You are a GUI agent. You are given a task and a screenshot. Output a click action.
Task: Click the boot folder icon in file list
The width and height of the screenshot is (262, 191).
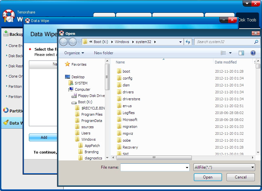(119, 71)
